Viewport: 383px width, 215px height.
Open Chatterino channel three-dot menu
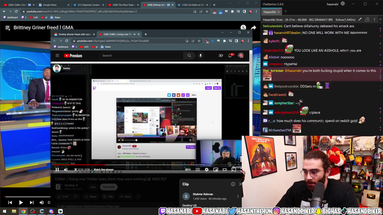click(x=375, y=20)
